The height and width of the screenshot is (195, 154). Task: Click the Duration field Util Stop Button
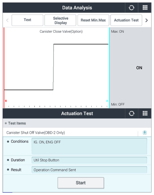[89, 160]
